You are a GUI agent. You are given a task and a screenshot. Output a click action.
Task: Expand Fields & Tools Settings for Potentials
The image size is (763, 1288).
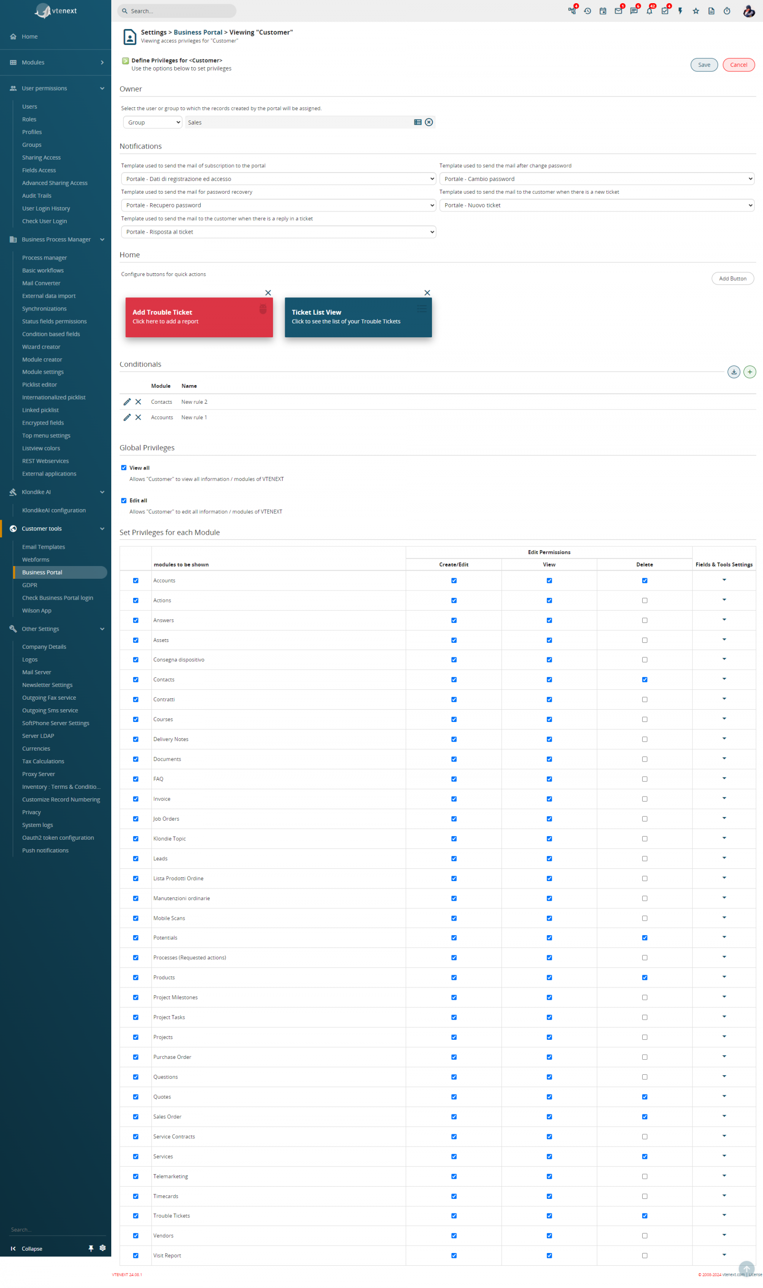click(724, 937)
